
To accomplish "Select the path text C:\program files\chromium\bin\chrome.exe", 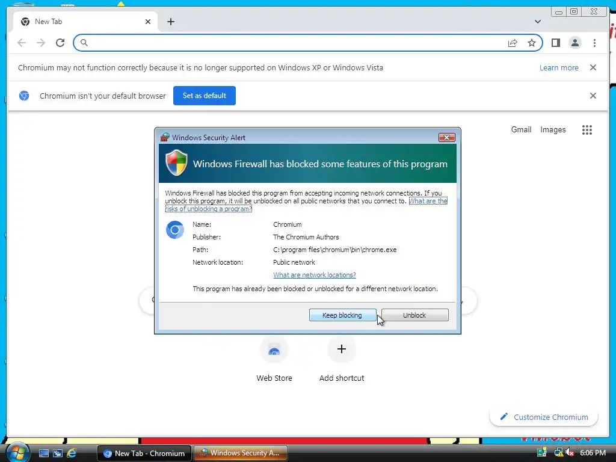I will (334, 250).
